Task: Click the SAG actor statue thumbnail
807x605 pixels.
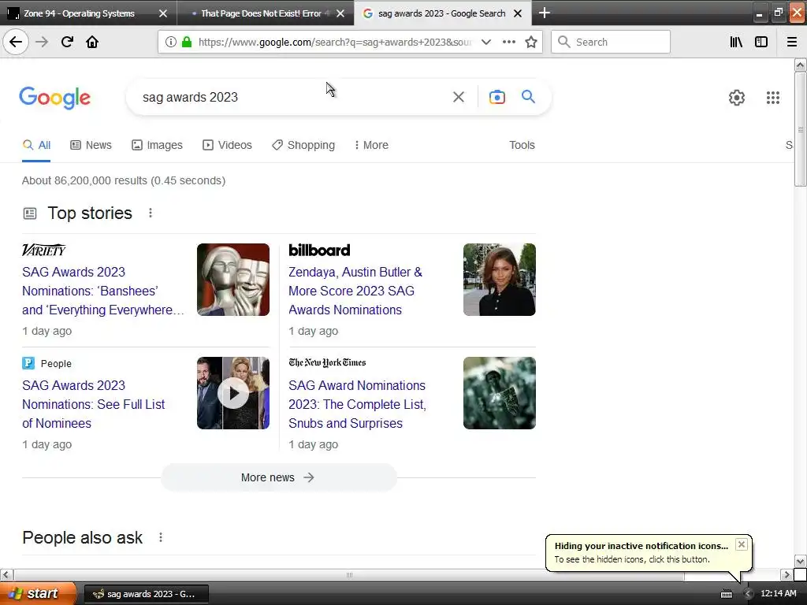Action: pos(233,280)
